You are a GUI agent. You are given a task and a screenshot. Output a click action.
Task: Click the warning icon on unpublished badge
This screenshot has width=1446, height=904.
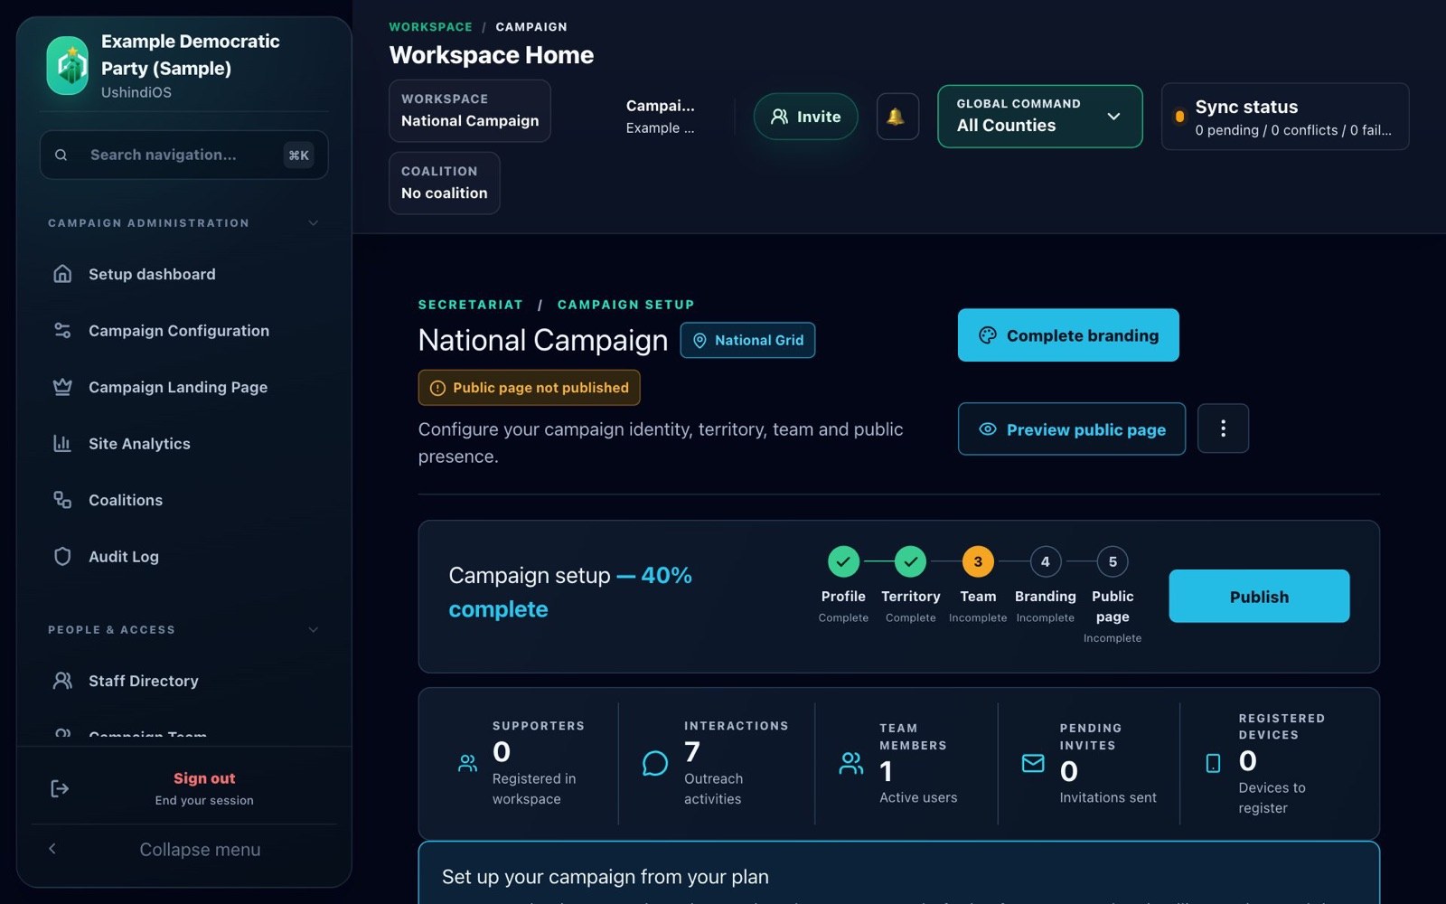(437, 388)
